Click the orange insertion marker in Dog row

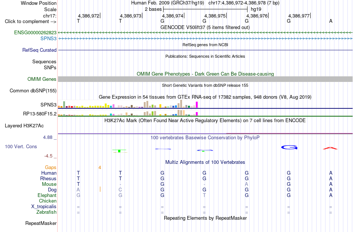(x=100, y=189)
